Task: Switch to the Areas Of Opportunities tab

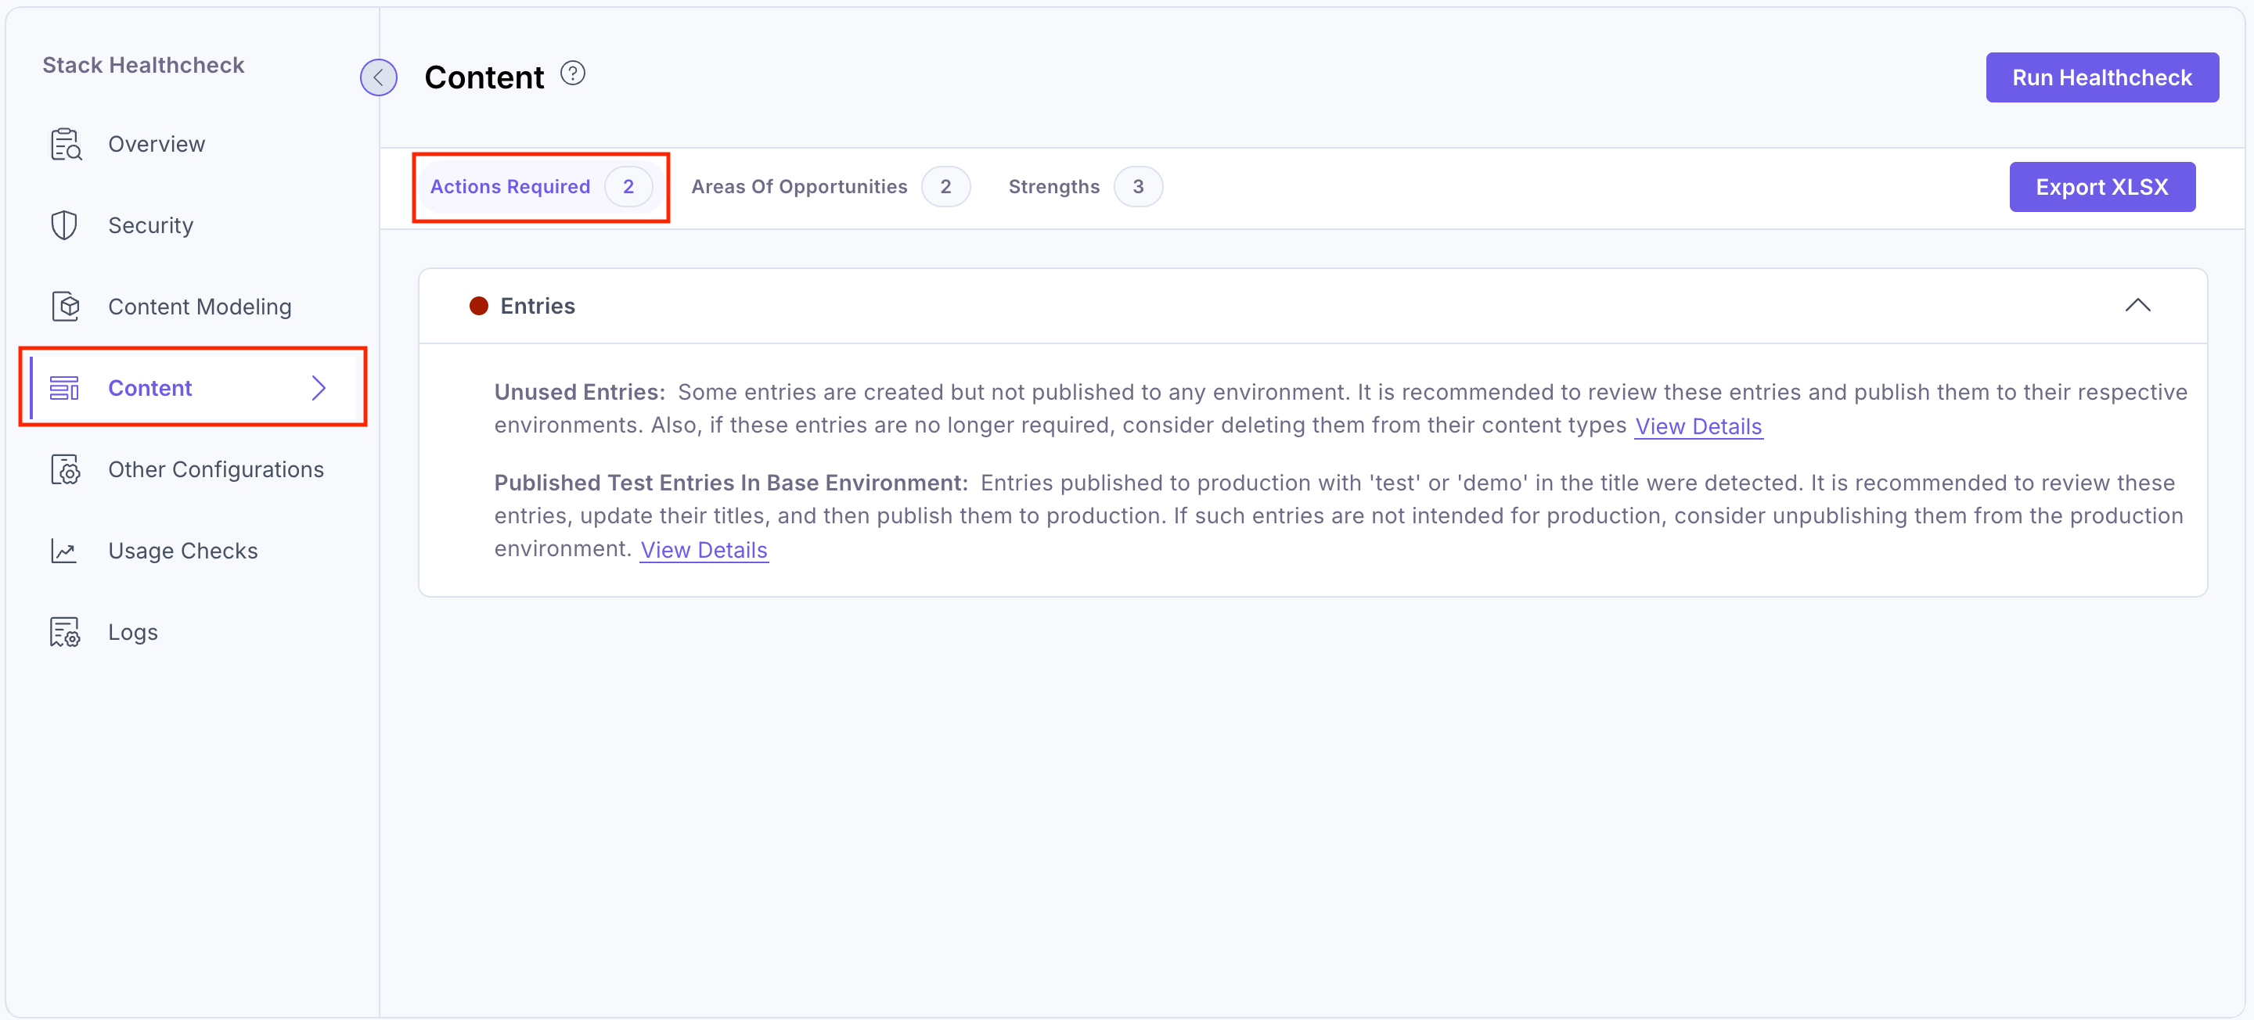Action: (799, 186)
